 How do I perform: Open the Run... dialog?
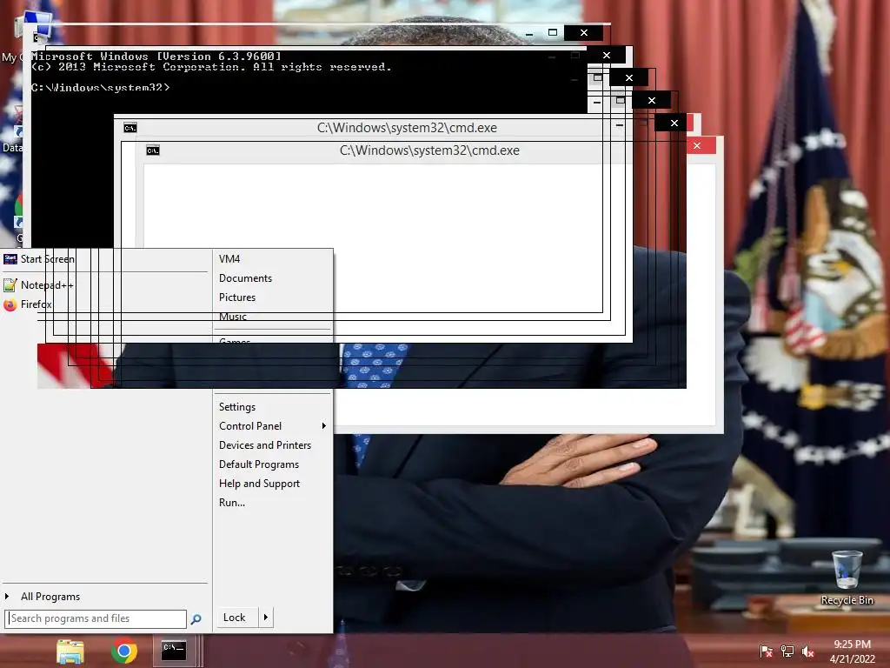click(232, 503)
